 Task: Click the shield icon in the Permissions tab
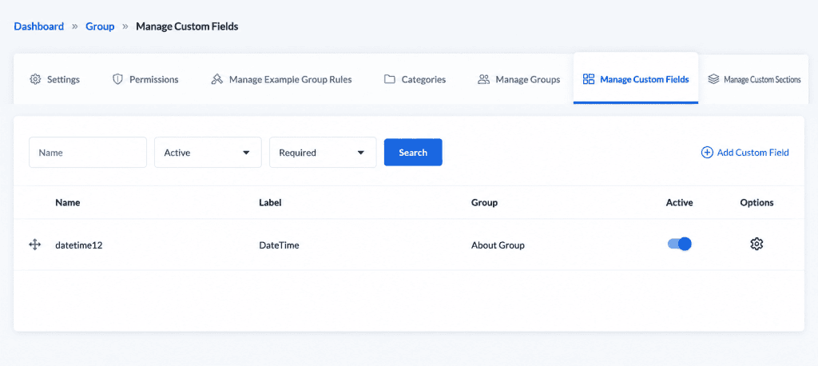[117, 79]
